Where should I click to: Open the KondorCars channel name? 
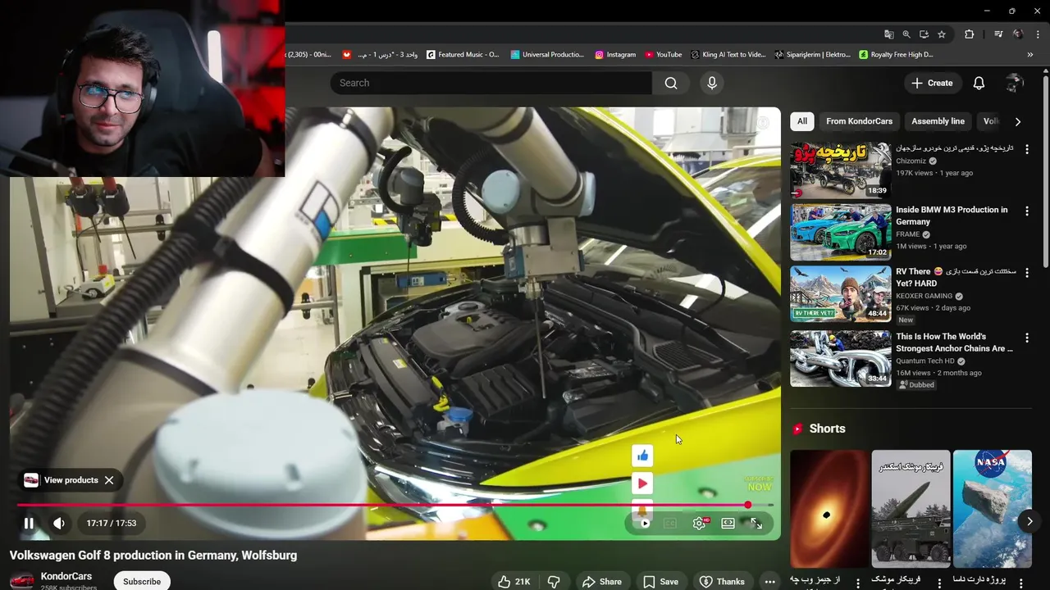66,576
